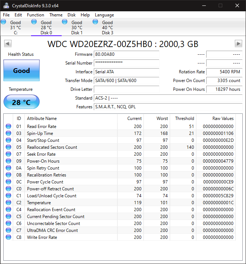Open the Edit menu
Screen dimensions: 246x264
(18, 15)
